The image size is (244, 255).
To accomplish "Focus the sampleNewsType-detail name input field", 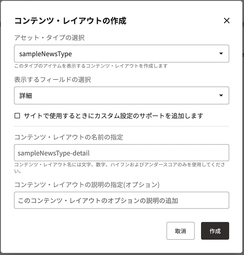I will [121, 152].
